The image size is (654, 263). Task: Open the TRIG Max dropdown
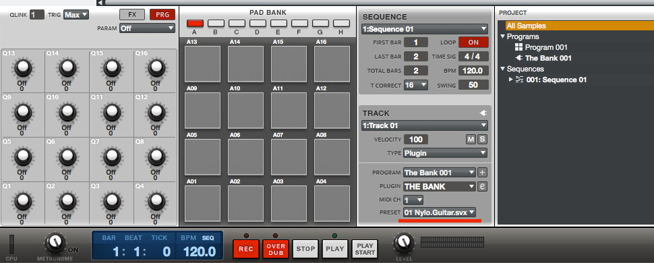coord(76,15)
